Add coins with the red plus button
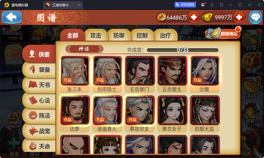 194,17
